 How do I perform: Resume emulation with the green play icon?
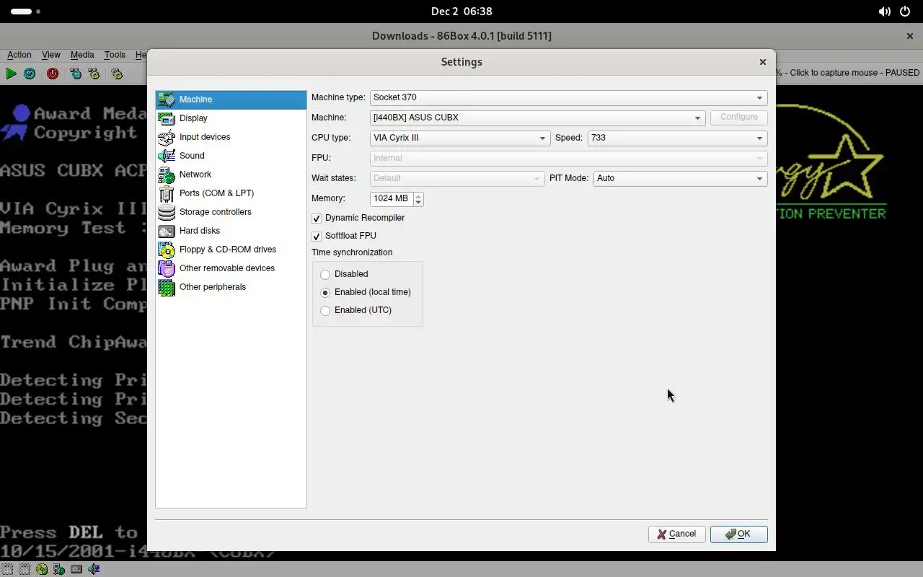click(11, 74)
